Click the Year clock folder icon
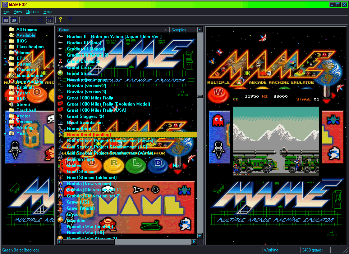Viewport: 349px width, 254px height. [x=12, y=133]
